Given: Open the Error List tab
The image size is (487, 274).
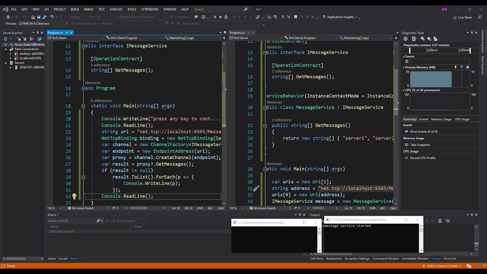Looking at the screenshot, I should pyautogui.click(x=450, y=258).
